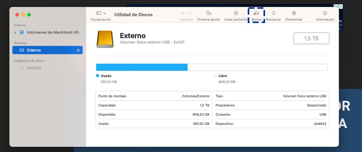The height and width of the screenshot is (152, 362).
Task: Click the Tipo row value
Action: (304, 96)
